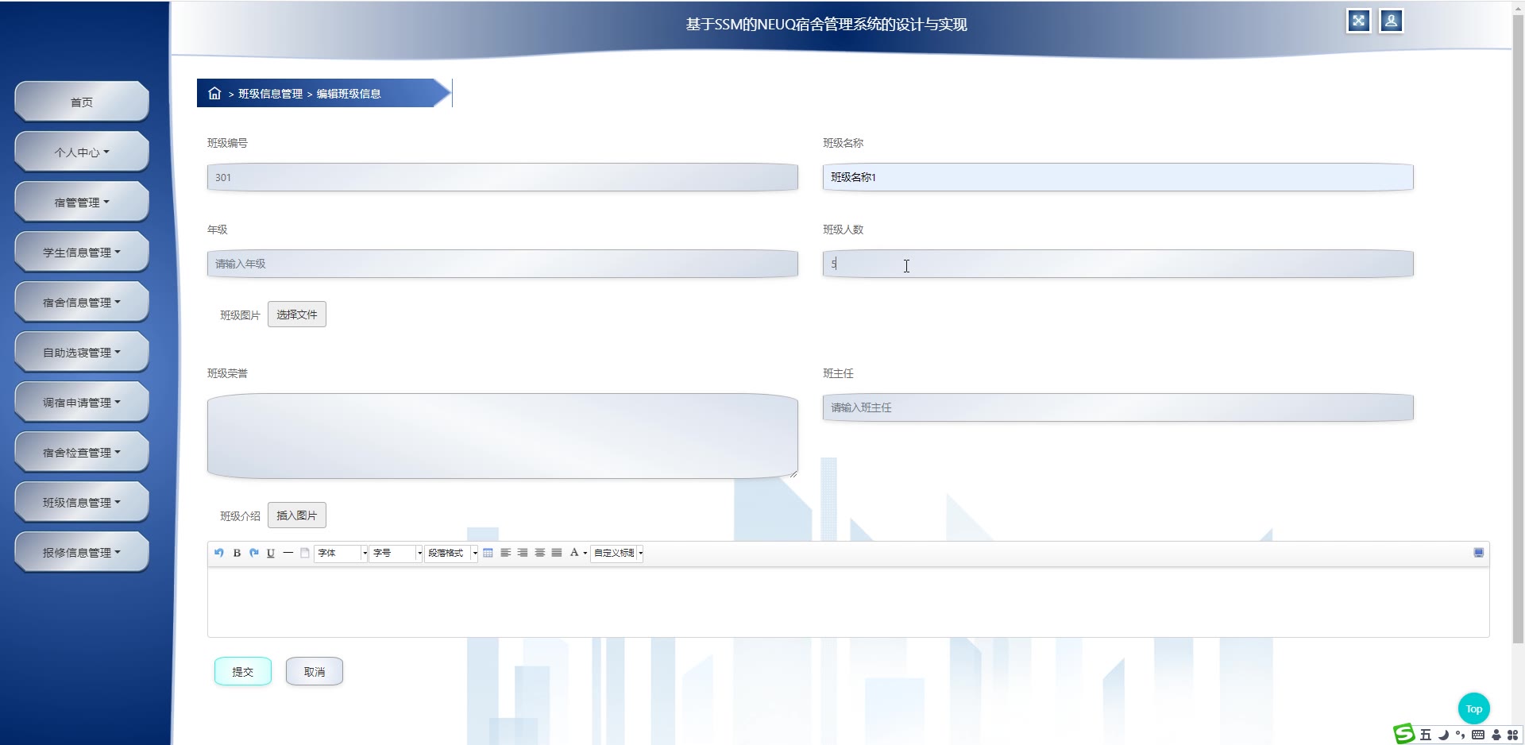Expand the 调宿申请管理 sidebar menu
Image resolution: width=1525 pixels, height=745 pixels.
tap(82, 402)
